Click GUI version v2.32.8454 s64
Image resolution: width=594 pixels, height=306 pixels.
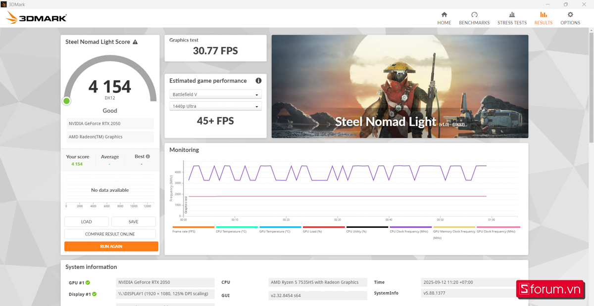click(x=318, y=296)
